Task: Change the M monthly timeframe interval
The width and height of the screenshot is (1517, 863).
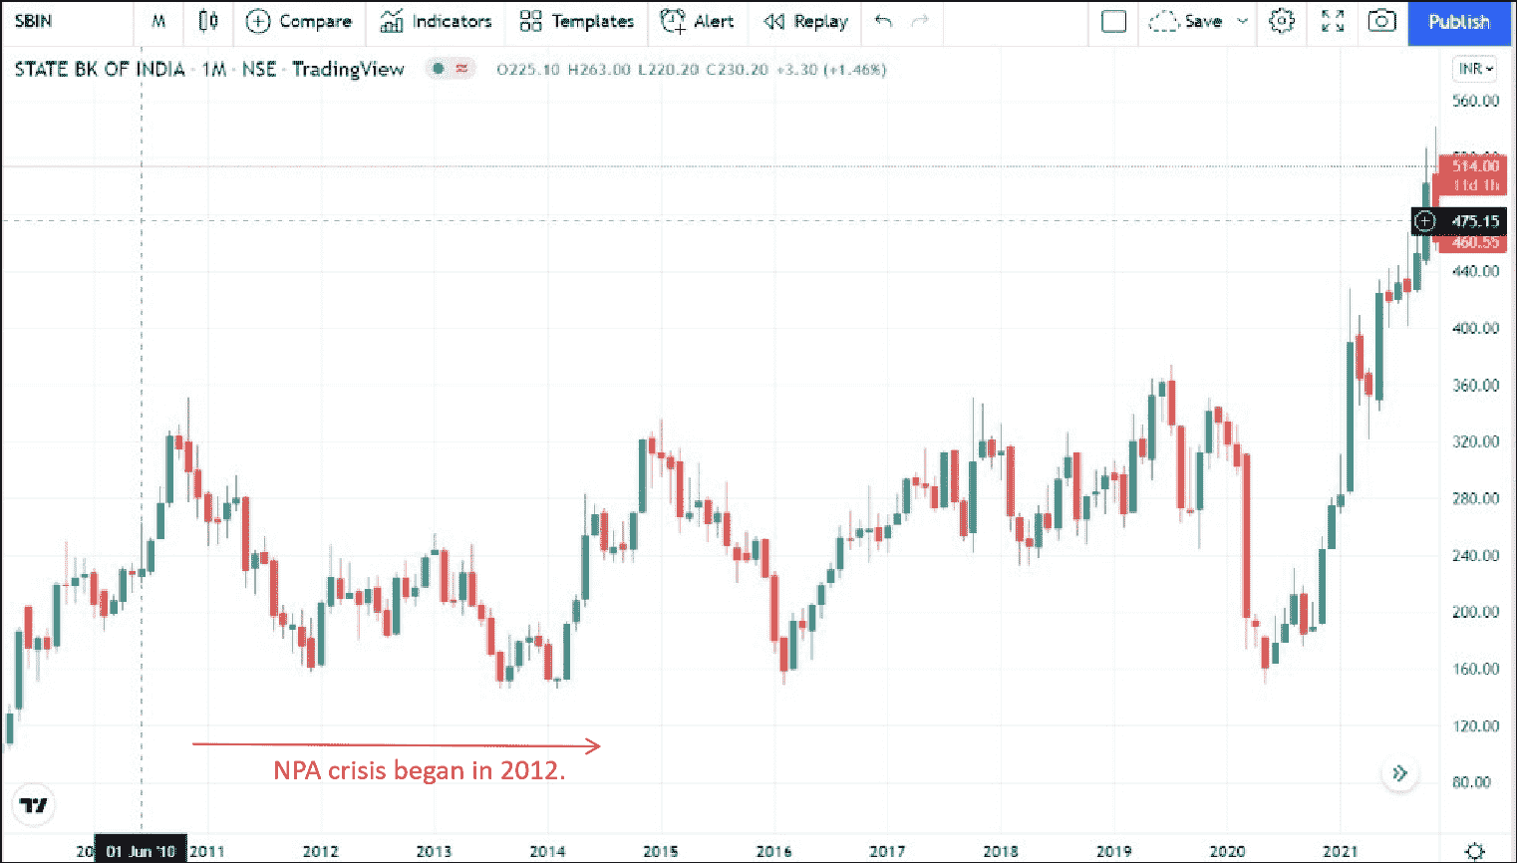Action: point(158,21)
